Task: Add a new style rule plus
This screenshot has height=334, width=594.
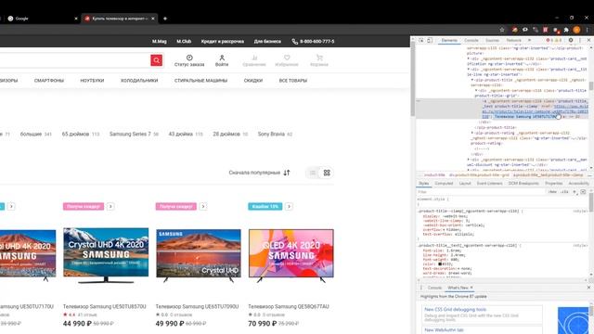Action: click(x=575, y=192)
